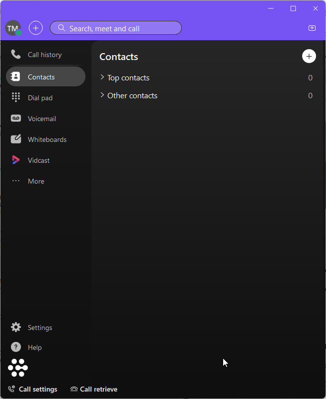326x399 pixels.
Task: Click the Dial pad grid icon
Action: 16,97
